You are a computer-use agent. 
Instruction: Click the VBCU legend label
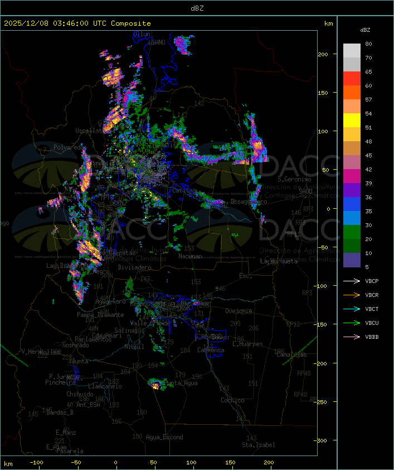[372, 323]
